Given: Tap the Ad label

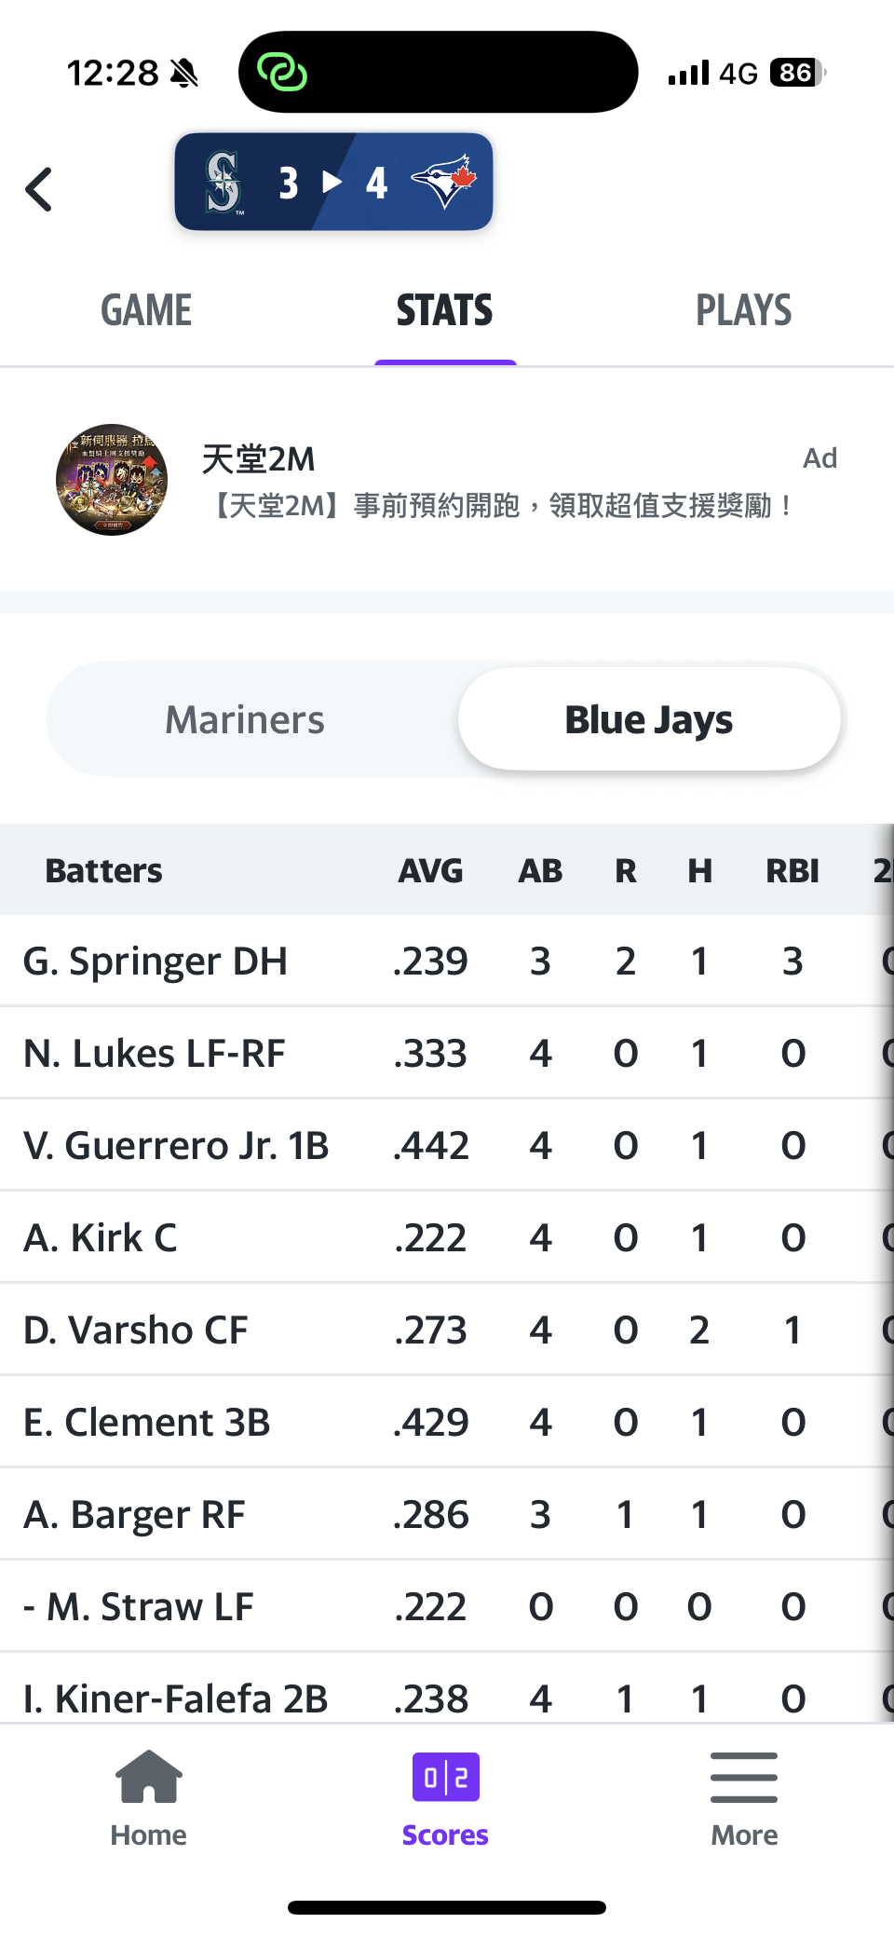Looking at the screenshot, I should 819,458.
